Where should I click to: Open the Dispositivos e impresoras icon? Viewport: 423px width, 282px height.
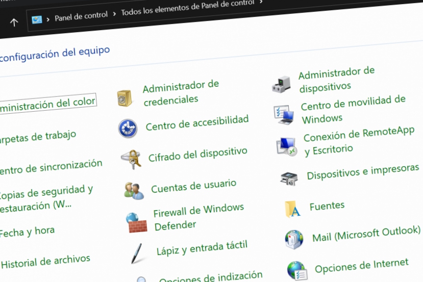click(289, 178)
